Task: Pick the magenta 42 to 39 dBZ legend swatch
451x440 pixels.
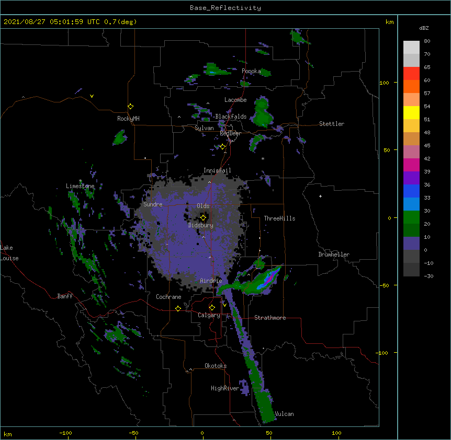Action: pos(411,165)
